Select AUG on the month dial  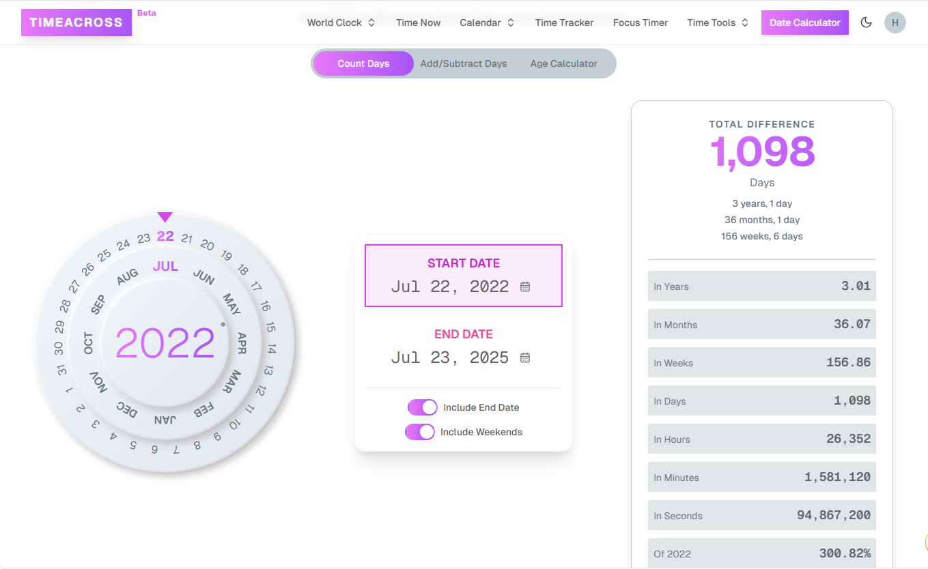pos(127,276)
